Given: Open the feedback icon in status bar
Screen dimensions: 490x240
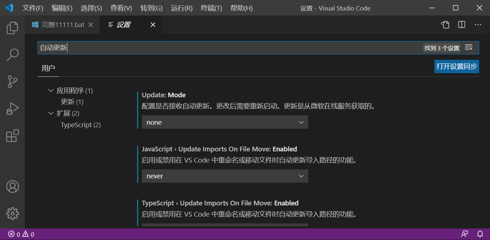Looking at the screenshot, I should click(x=465, y=234).
